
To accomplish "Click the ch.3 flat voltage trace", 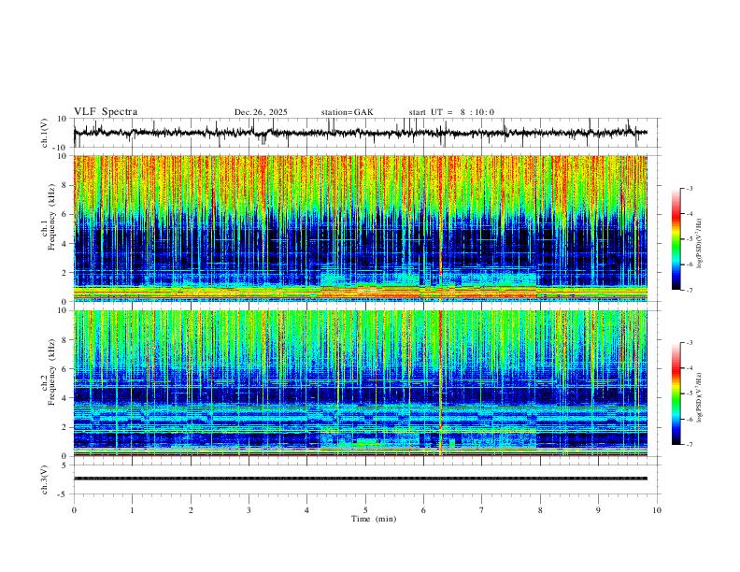I will click(360, 479).
